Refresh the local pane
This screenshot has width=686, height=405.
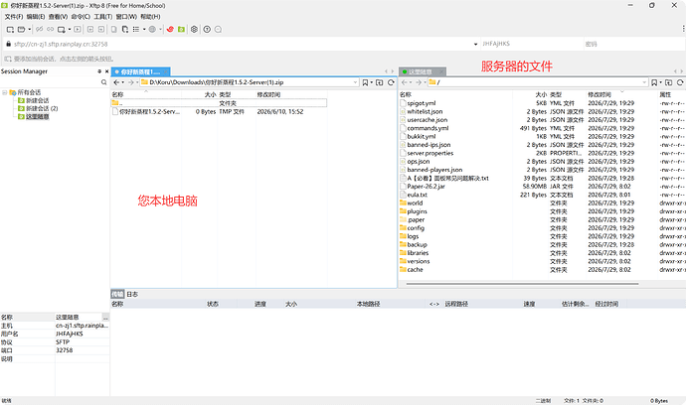pos(391,82)
